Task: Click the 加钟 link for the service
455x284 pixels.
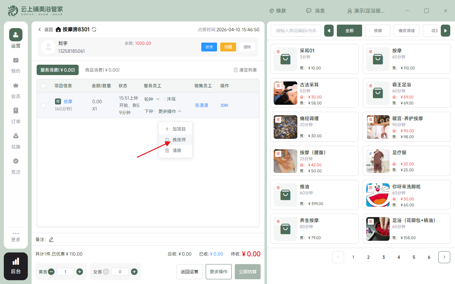Action: tap(224, 105)
